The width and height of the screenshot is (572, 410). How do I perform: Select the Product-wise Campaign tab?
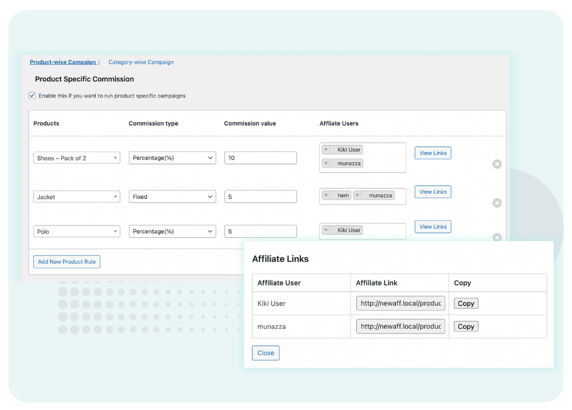coord(63,62)
